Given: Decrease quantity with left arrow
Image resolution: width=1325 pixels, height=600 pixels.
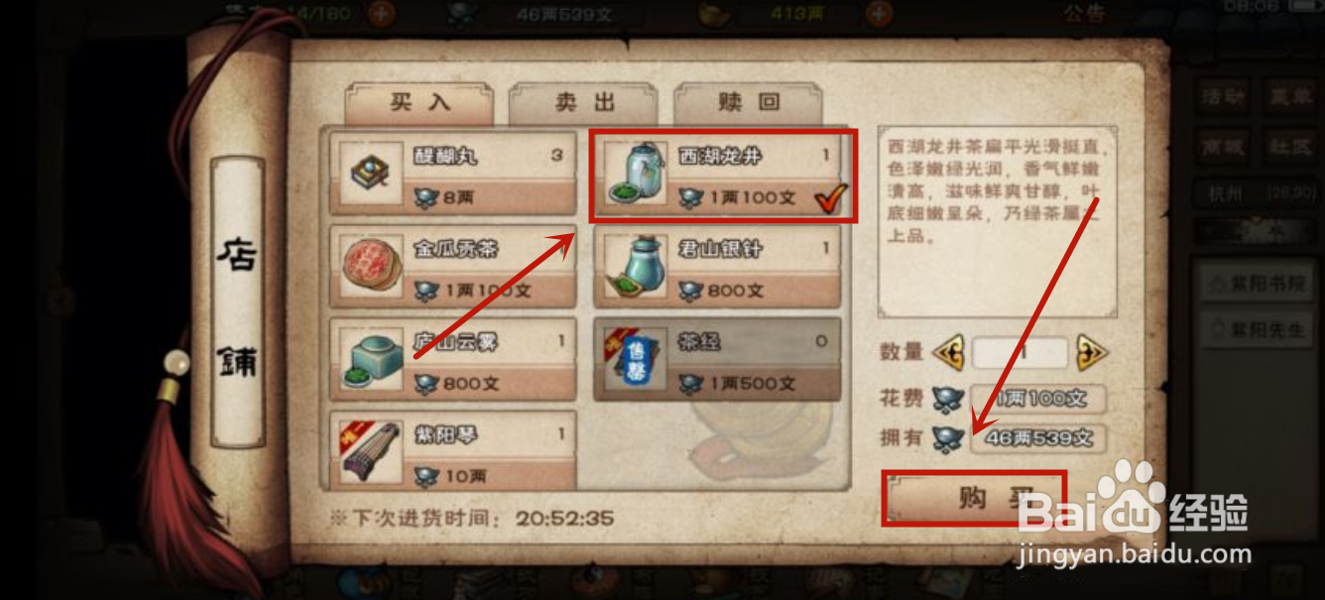Looking at the screenshot, I should (948, 353).
